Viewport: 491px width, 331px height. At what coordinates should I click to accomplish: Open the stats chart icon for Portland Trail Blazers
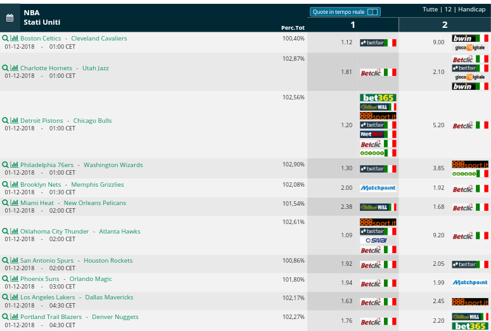click(14, 316)
